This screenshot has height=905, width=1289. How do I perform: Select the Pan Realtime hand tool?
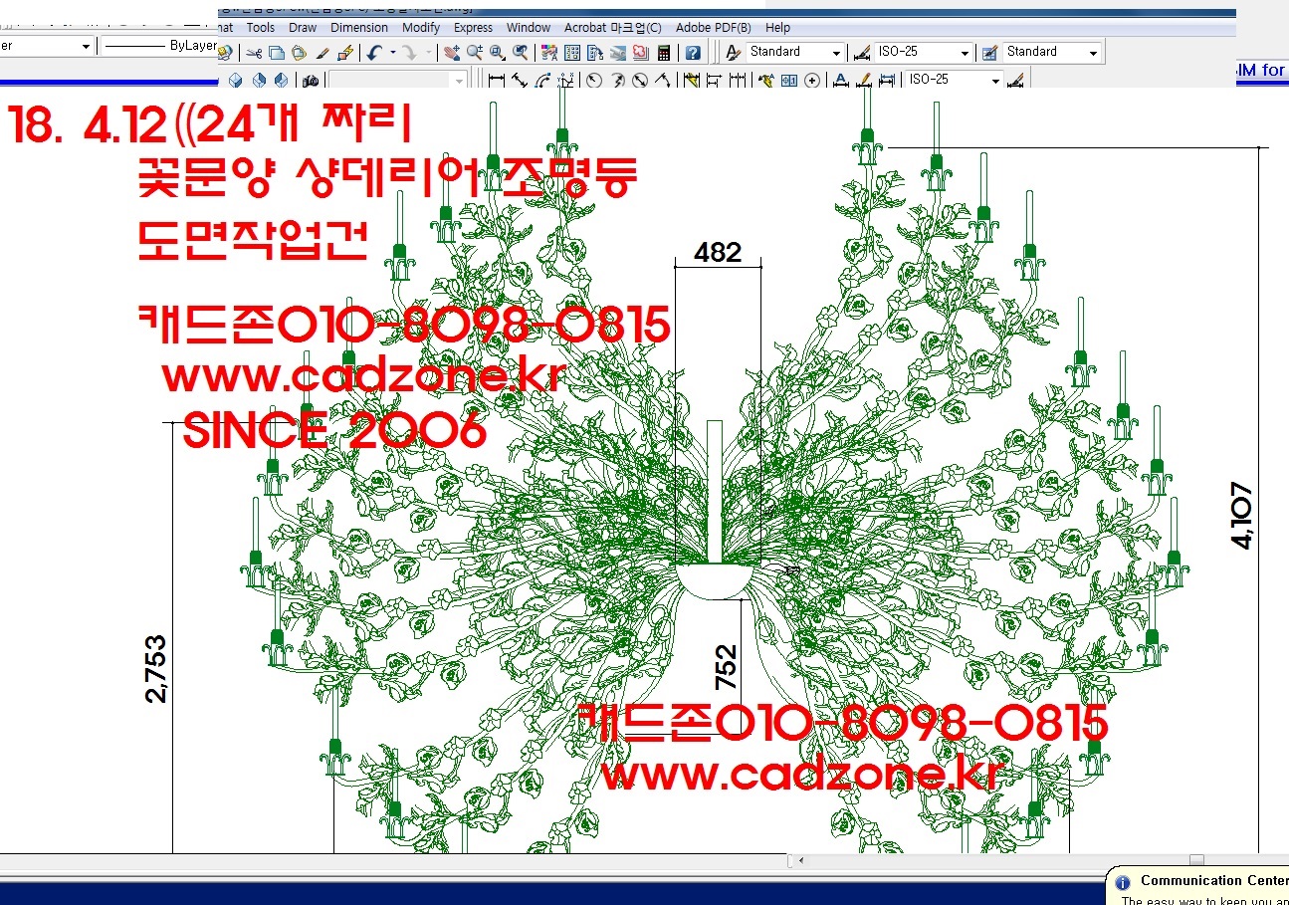coord(452,53)
